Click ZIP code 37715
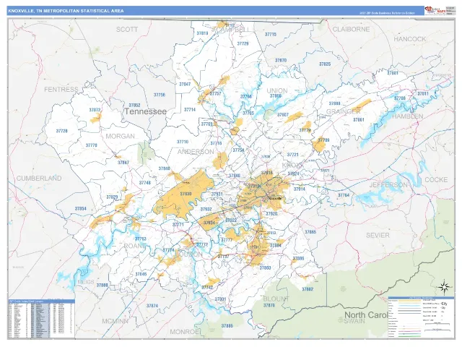Viewport: 462px width, 347px height. coord(271,35)
